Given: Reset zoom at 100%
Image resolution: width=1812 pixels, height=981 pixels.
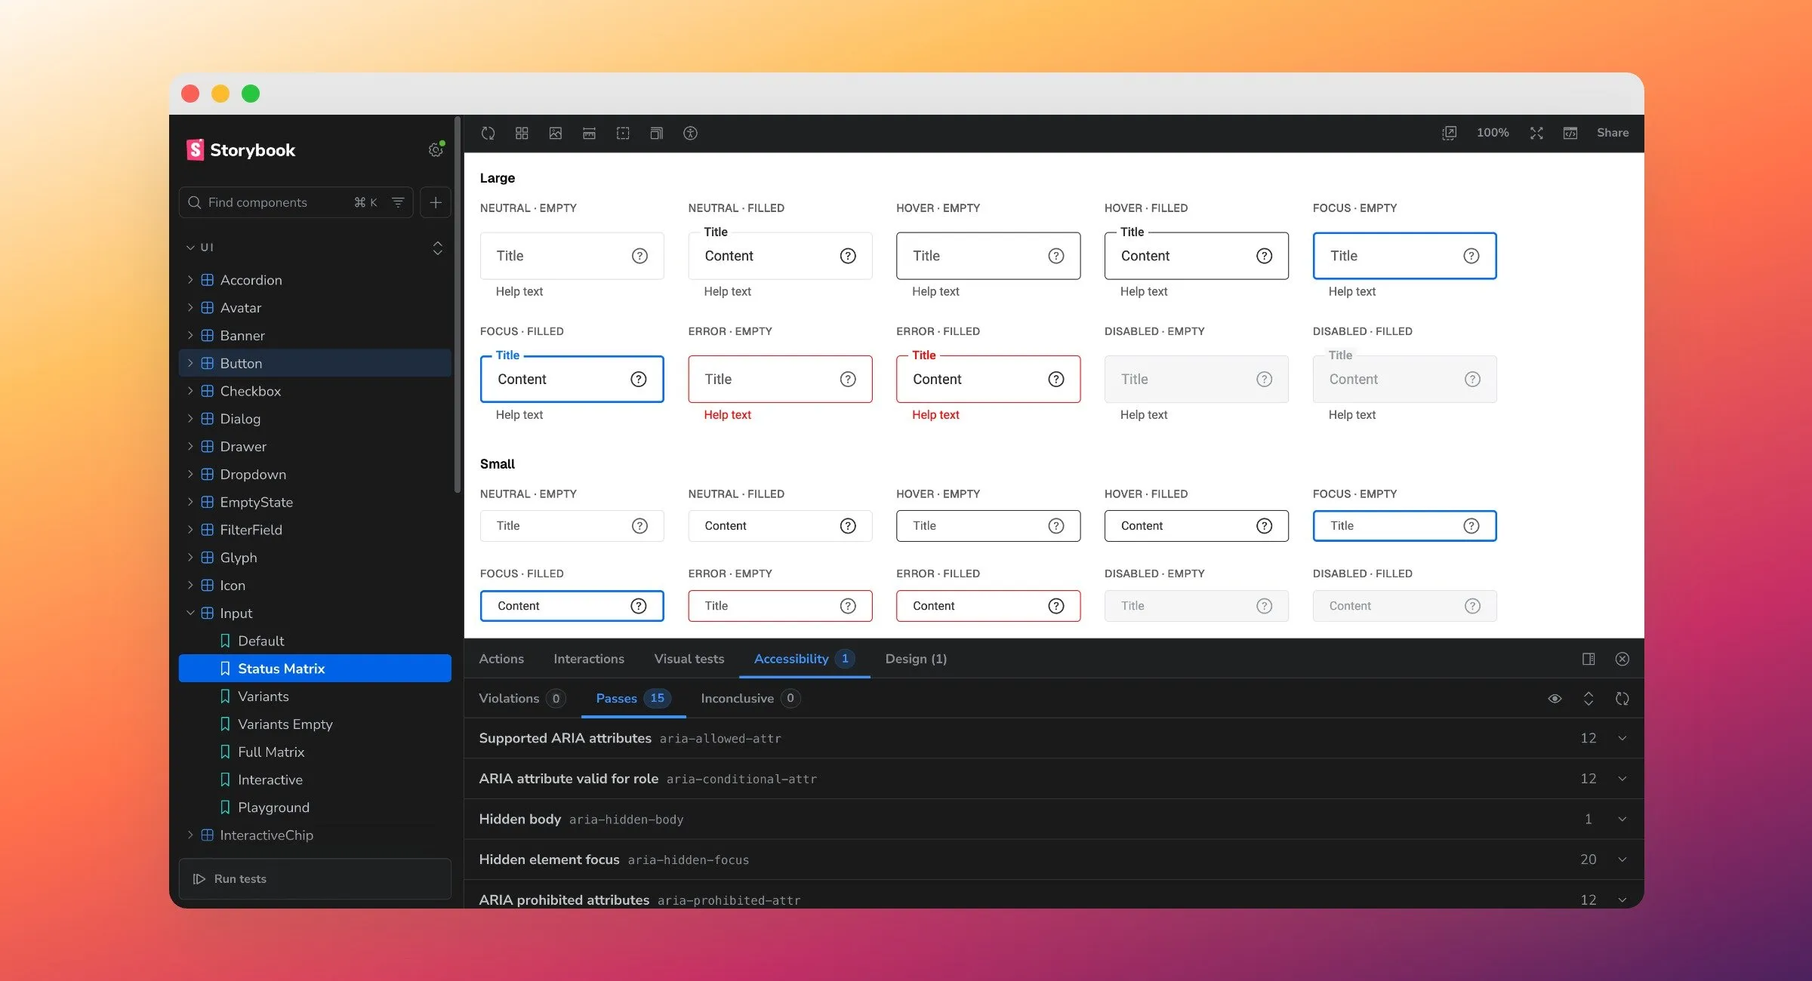Looking at the screenshot, I should [x=1493, y=133].
